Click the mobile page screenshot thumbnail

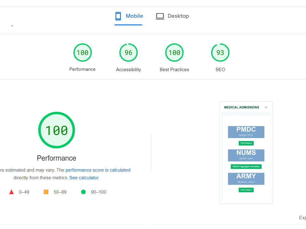pyautogui.click(x=246, y=153)
